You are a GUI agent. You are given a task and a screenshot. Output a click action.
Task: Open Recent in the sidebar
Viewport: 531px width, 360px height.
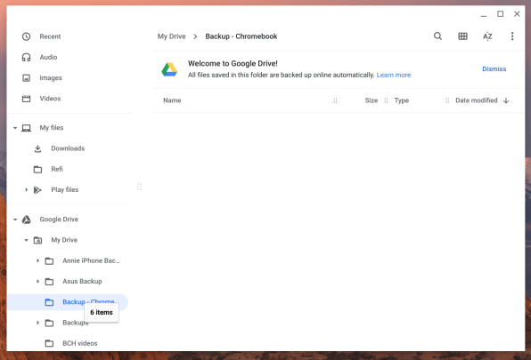click(50, 36)
